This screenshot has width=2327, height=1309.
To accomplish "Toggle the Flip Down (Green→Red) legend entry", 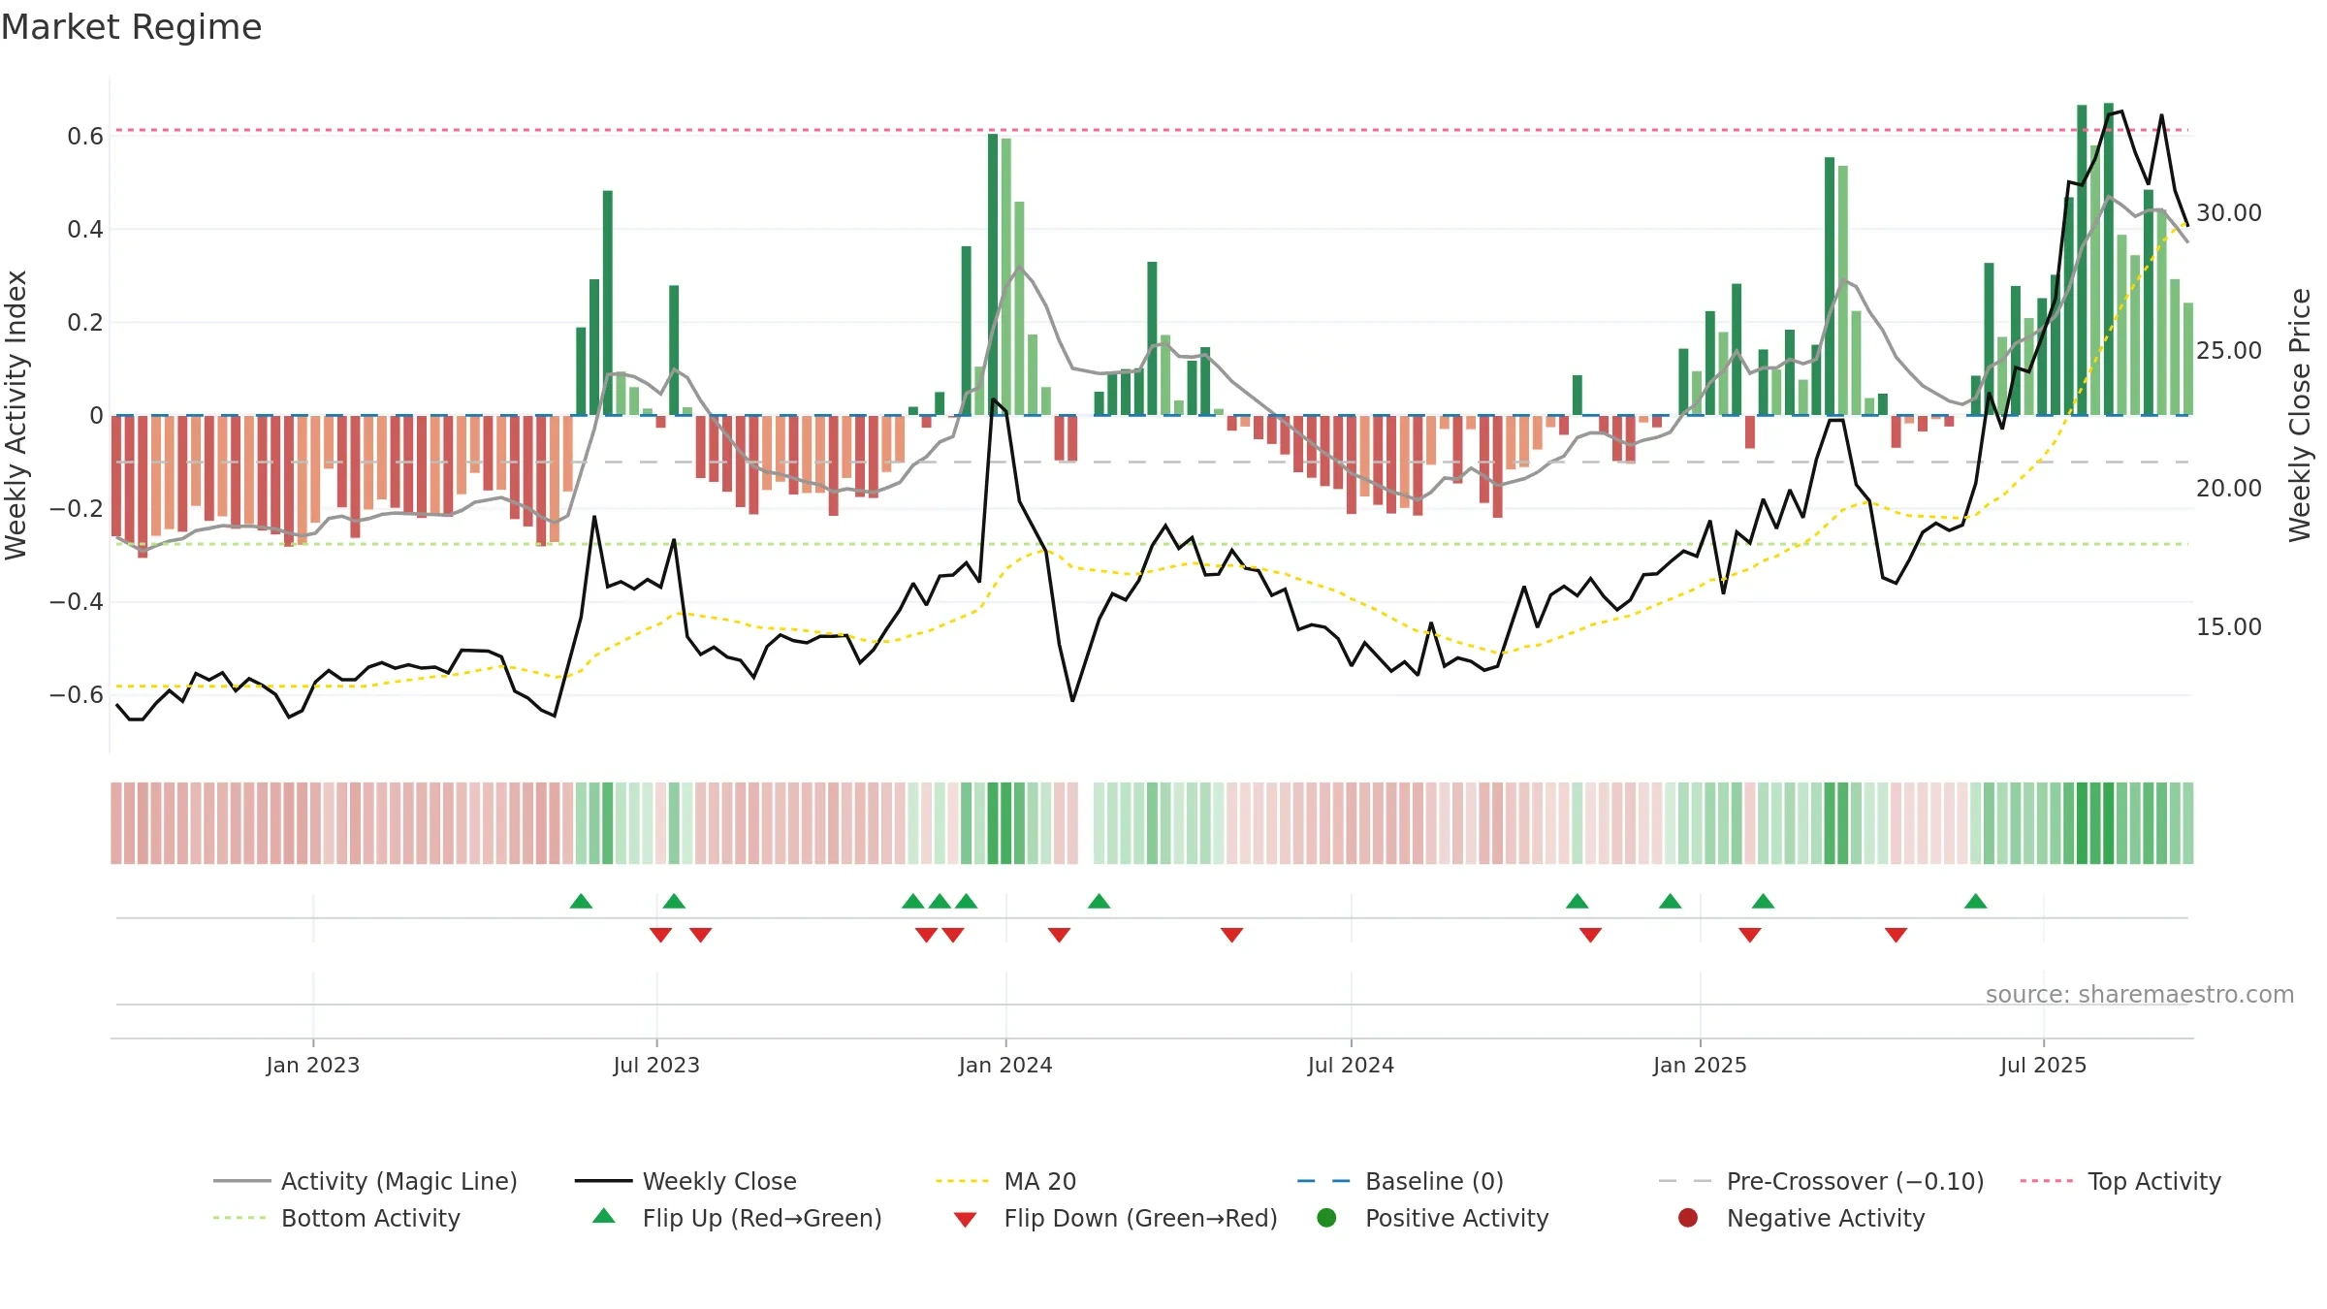I will point(1115,1218).
